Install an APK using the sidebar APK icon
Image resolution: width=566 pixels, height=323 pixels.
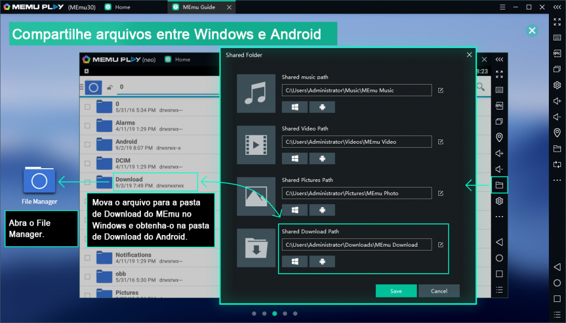point(557,53)
